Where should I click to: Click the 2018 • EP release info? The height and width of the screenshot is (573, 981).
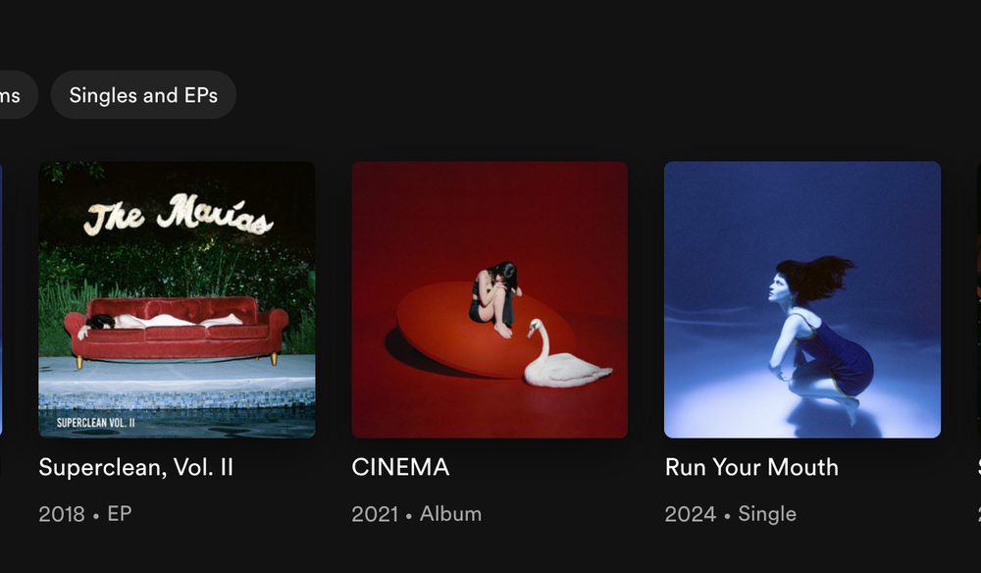coord(85,513)
